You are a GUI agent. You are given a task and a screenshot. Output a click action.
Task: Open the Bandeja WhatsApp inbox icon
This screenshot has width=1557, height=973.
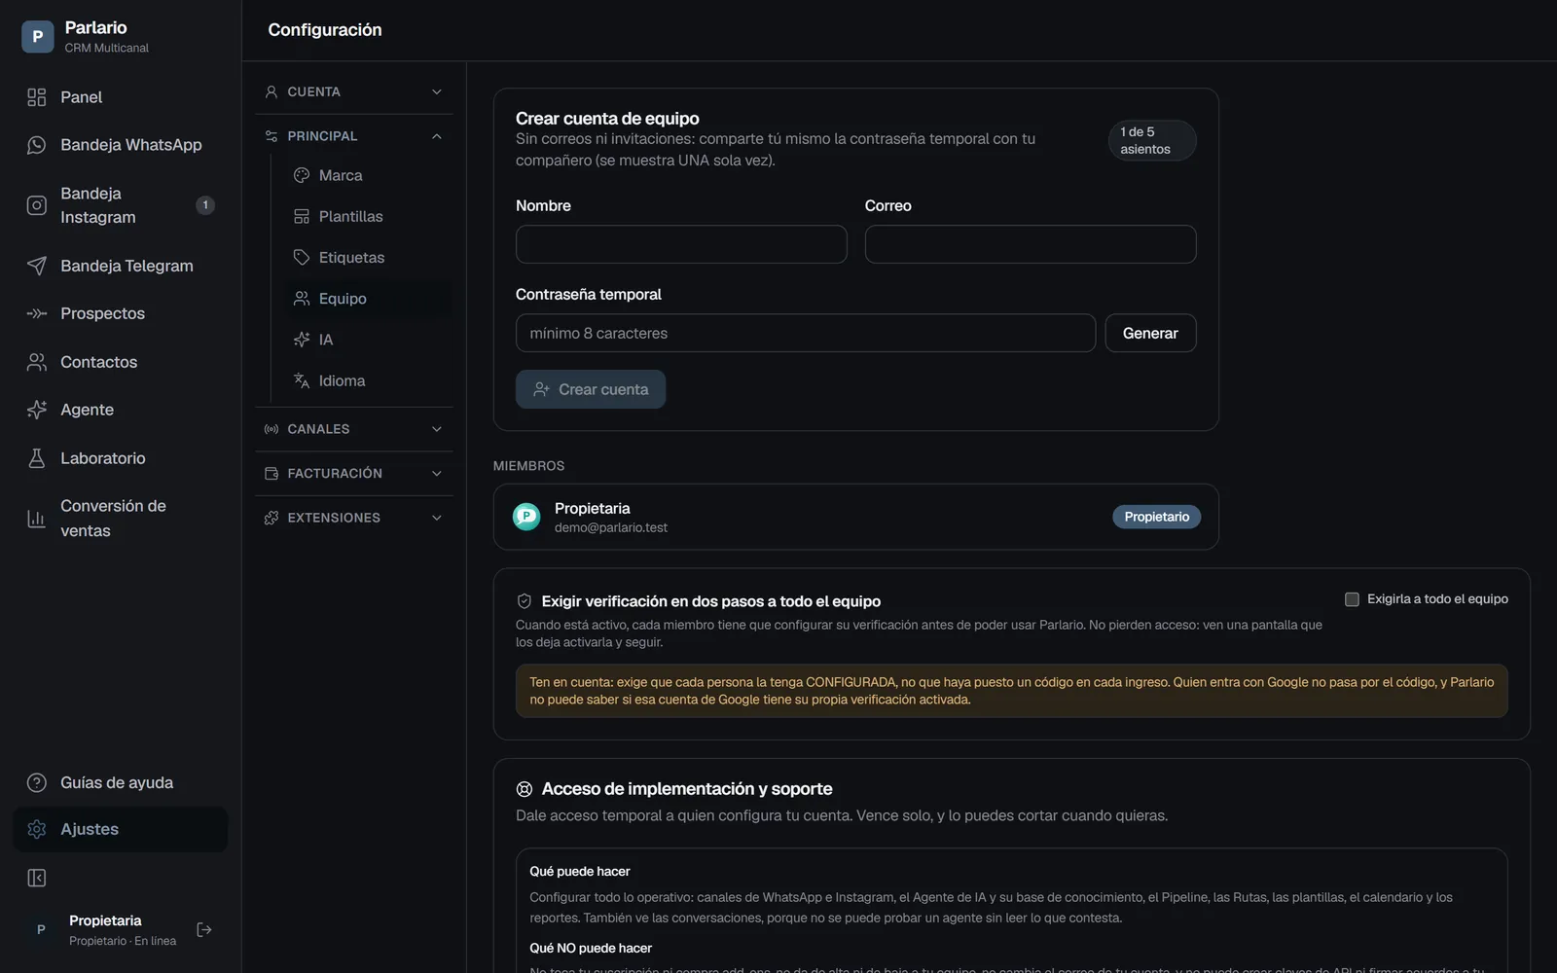coord(36,145)
